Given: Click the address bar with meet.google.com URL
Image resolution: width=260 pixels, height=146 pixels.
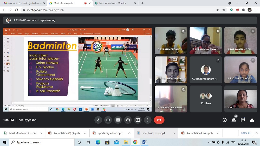Looking at the screenshot, I should (x=117, y=10).
